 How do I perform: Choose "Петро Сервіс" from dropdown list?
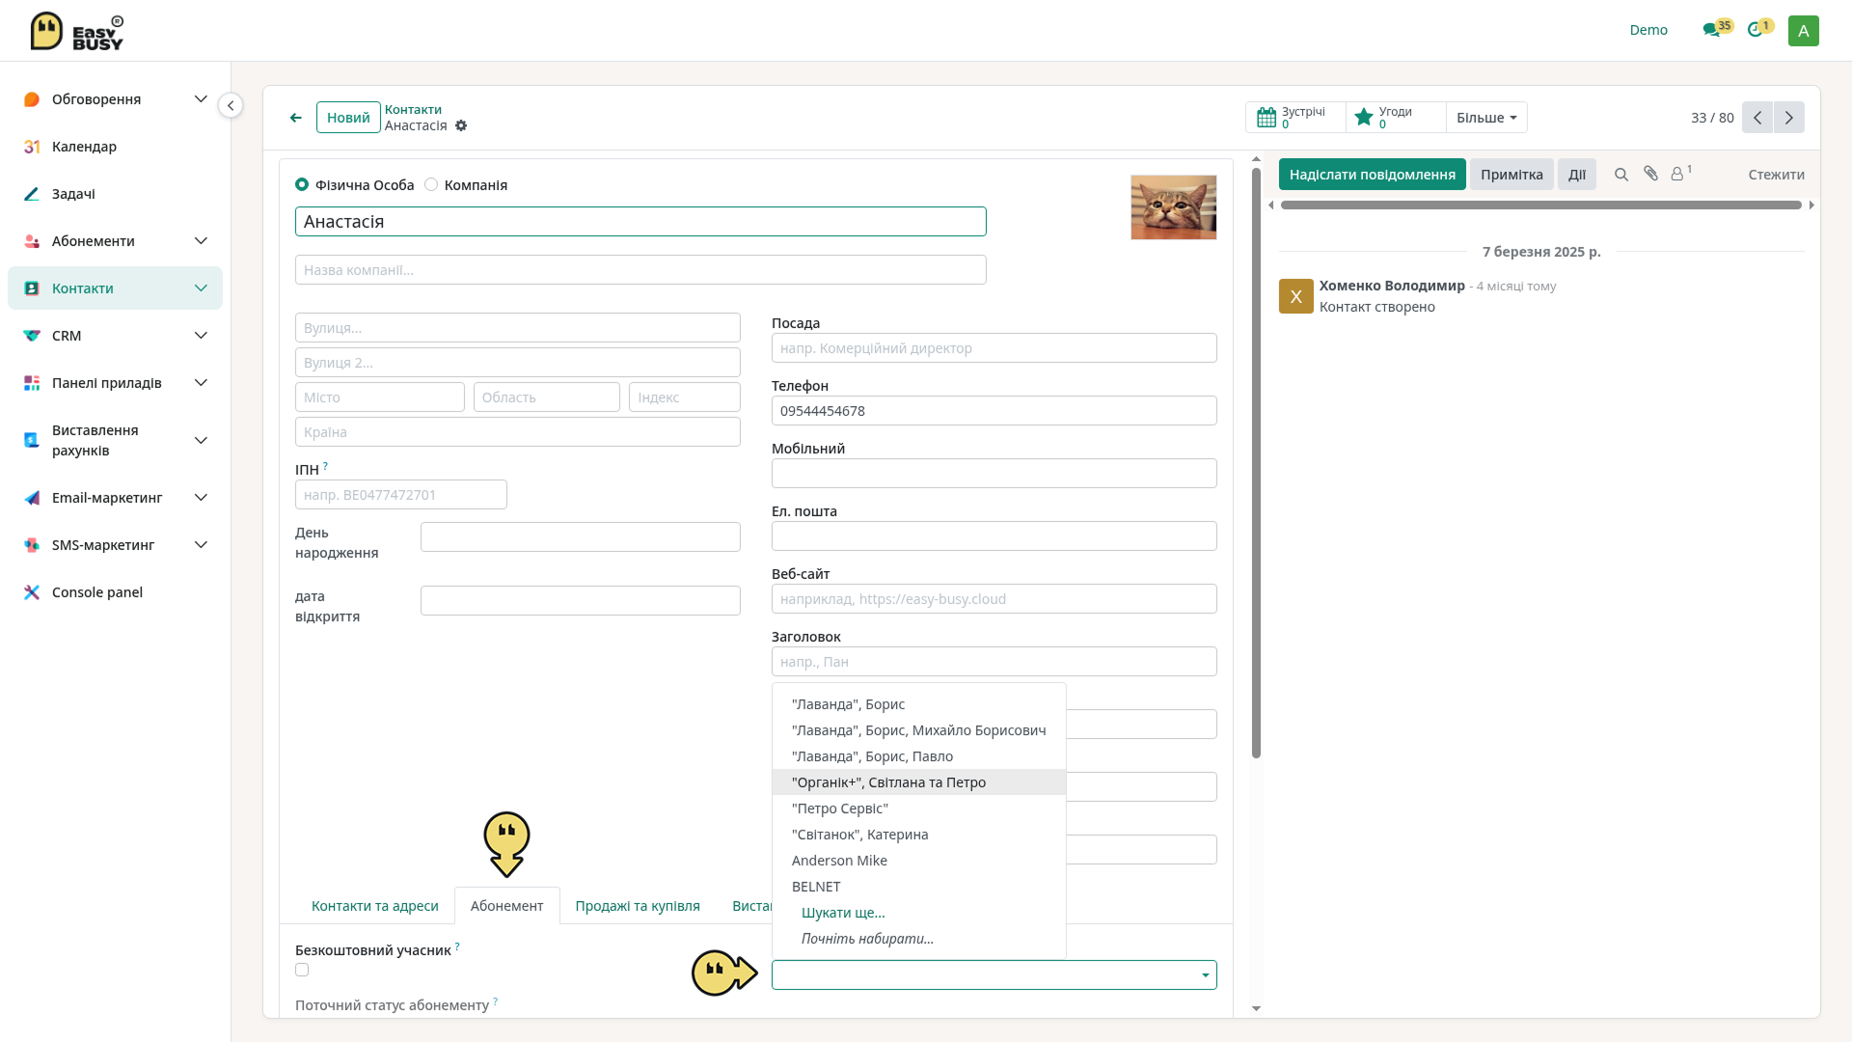[x=919, y=809]
